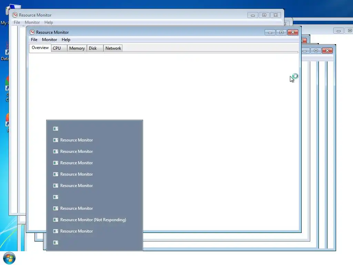Open the Windows Start menu orb
The width and height of the screenshot is (353, 265).
9,258
